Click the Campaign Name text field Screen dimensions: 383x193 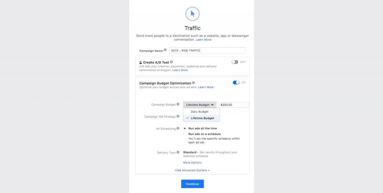207,51
